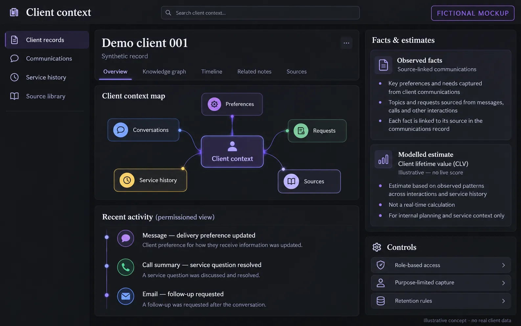
Task: Expand the Purpose-limited capture chevron
Action: [x=503, y=283]
